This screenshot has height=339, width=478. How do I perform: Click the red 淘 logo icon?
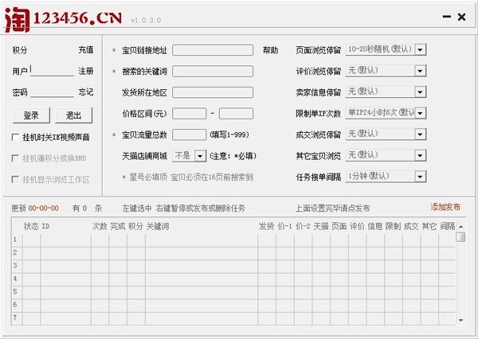[18, 20]
